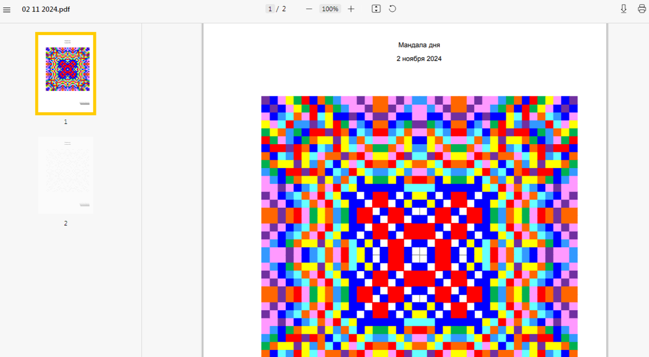Viewport: 649px width, 357px height.
Task: Rotate the document counterclockwise
Action: pyautogui.click(x=393, y=9)
